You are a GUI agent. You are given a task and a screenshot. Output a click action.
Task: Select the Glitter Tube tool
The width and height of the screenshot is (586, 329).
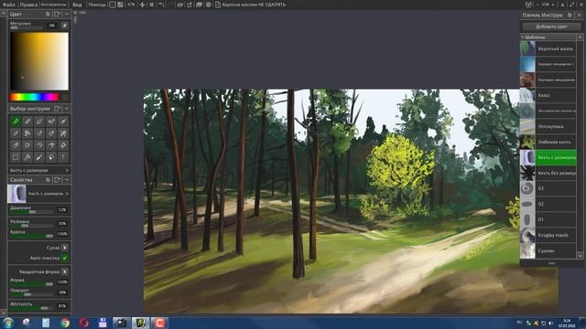(x=51, y=145)
